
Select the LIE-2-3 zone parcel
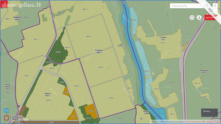click(172, 114)
